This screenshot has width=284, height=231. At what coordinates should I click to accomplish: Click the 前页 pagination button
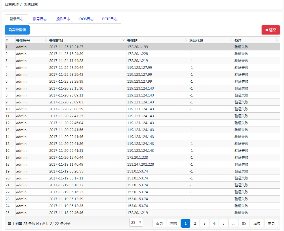[174, 224]
